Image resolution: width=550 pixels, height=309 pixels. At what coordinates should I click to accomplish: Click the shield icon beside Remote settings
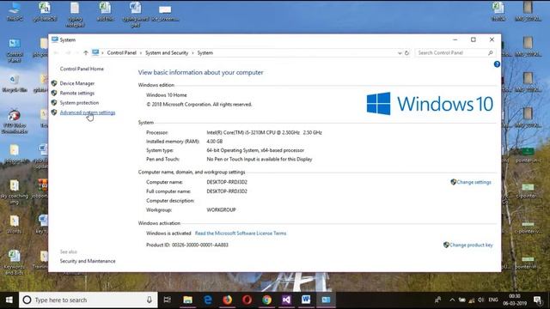point(54,93)
